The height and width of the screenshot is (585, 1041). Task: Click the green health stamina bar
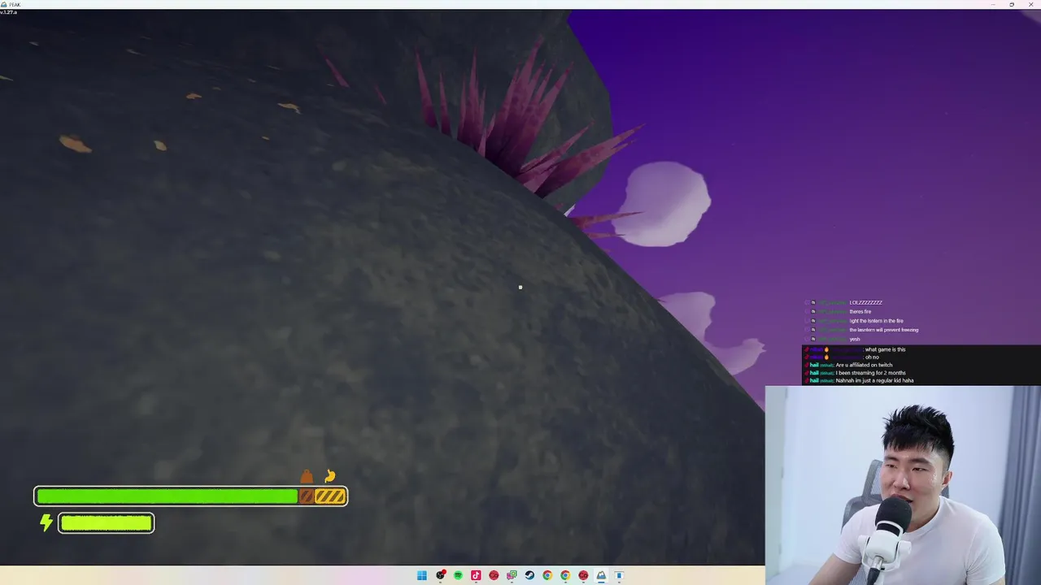click(167, 496)
